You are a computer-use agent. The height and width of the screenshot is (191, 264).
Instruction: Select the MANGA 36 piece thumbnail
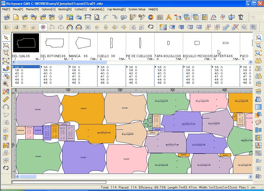pos(83,43)
